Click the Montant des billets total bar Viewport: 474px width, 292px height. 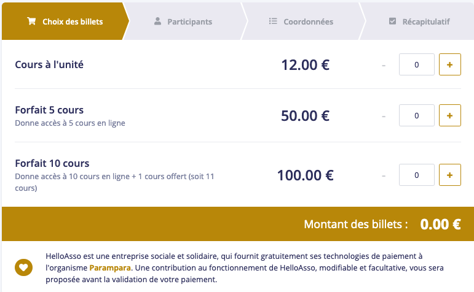pos(237,224)
